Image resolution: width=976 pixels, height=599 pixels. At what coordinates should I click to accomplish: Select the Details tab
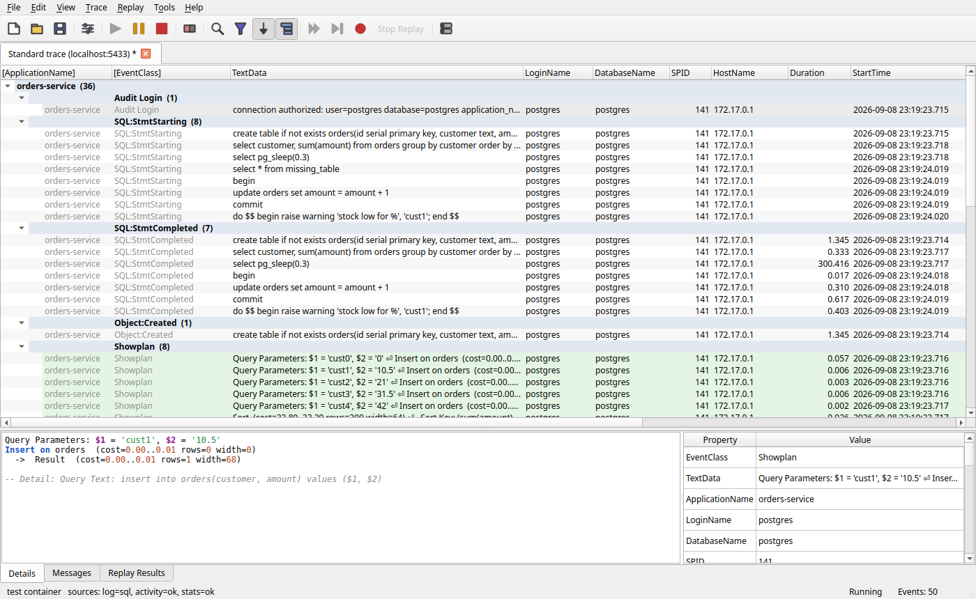tap(22, 574)
